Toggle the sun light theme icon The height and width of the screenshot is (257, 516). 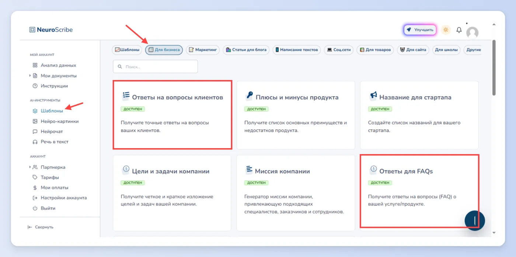(446, 30)
